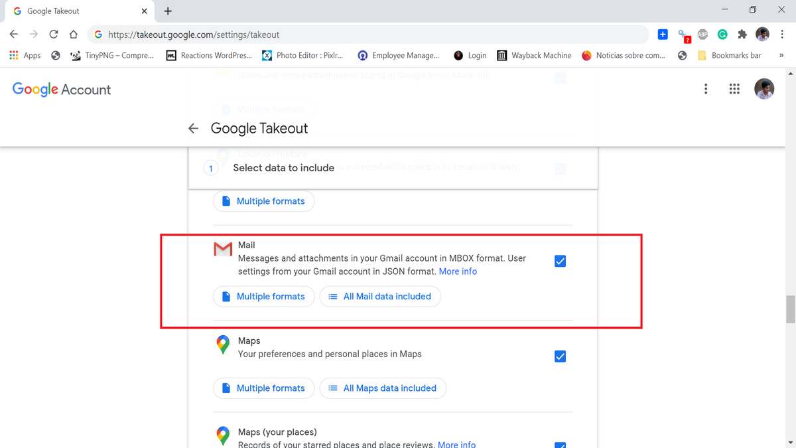Open the blue plus extension icon
This screenshot has height=448, width=796.
click(x=663, y=35)
